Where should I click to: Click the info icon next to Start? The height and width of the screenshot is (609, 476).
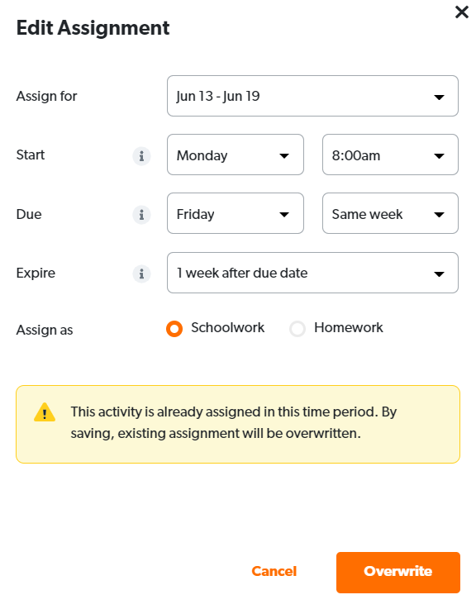point(141,156)
